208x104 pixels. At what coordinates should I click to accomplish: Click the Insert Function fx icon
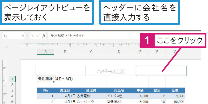point(44,36)
